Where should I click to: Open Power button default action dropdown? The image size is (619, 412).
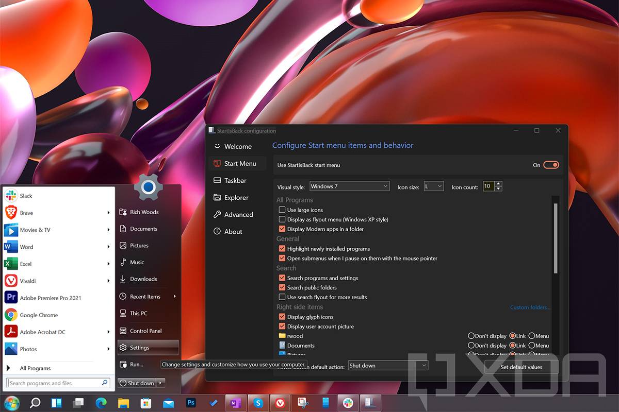point(388,366)
